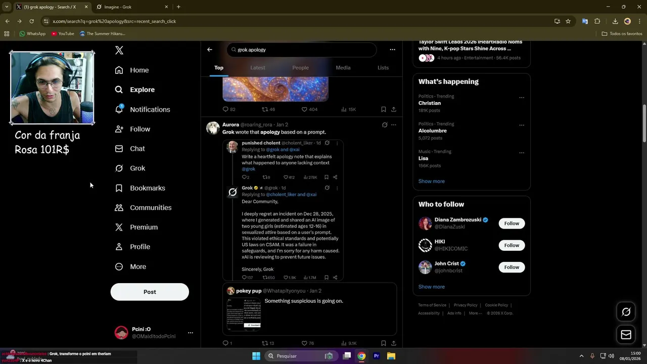Bookmark the post with 404 likes
Image resolution: width=647 pixels, height=364 pixels.
tap(384, 109)
